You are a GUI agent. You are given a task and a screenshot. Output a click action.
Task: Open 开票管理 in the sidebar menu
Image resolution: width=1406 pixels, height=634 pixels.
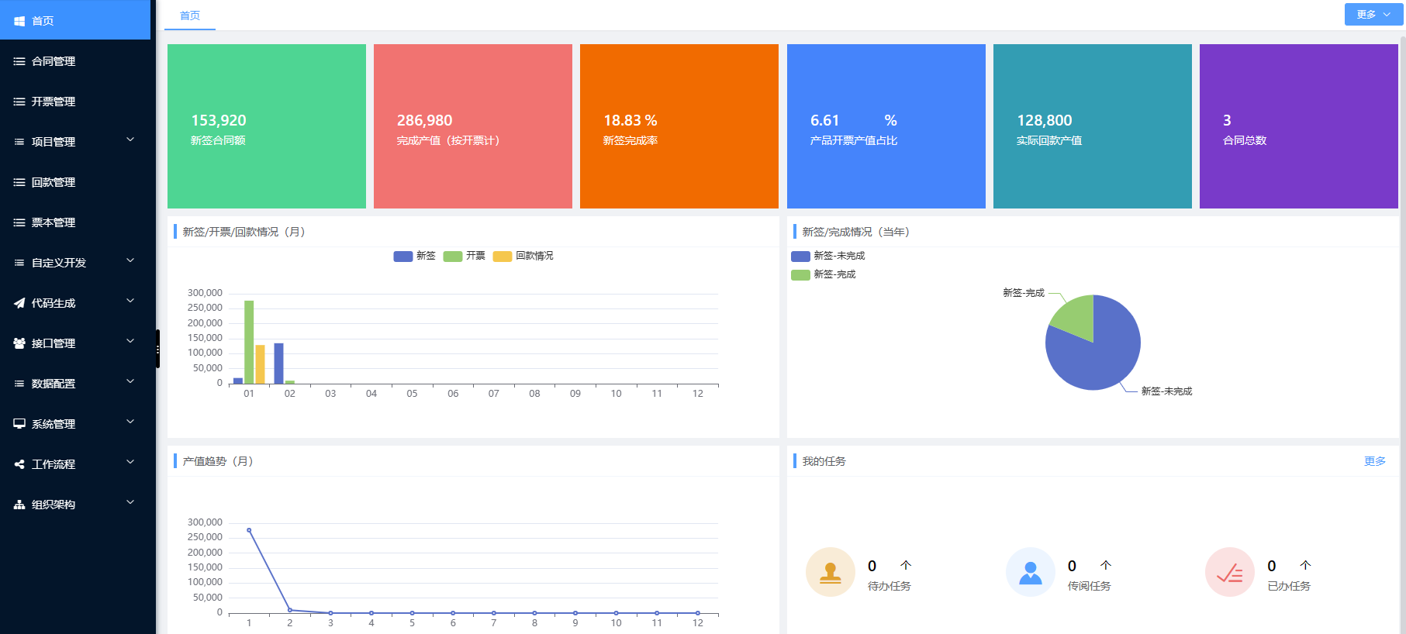click(x=75, y=102)
